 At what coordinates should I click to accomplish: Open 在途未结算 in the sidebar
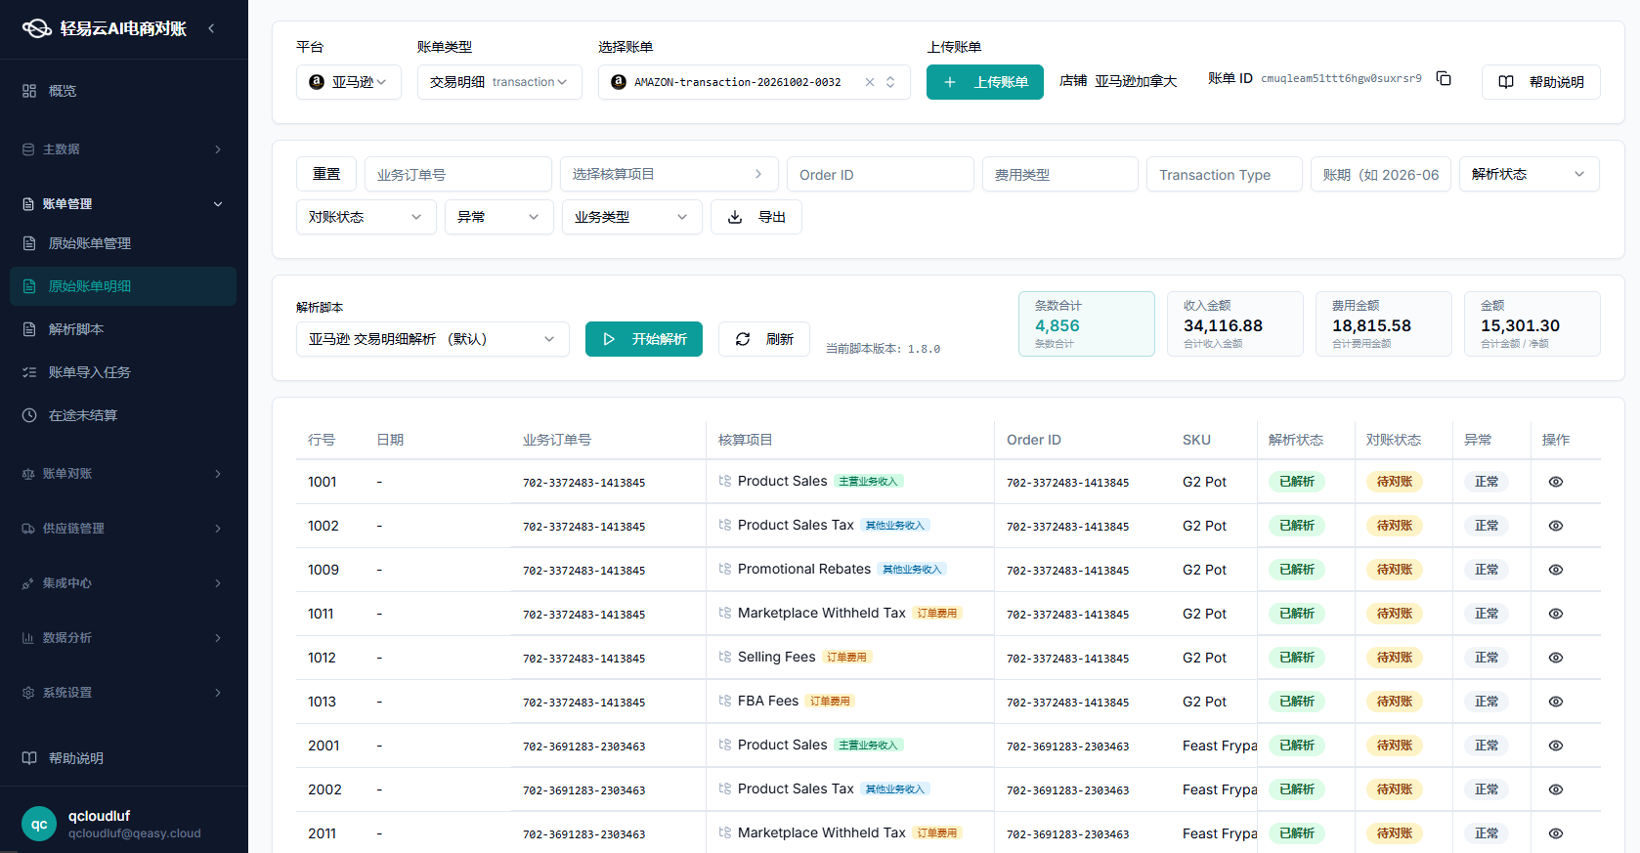point(123,415)
